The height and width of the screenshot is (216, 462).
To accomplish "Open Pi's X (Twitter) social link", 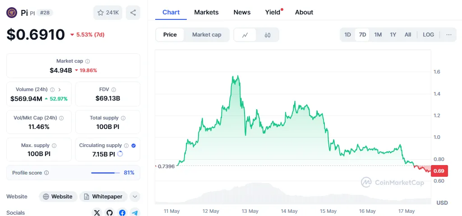I will (x=97, y=212).
